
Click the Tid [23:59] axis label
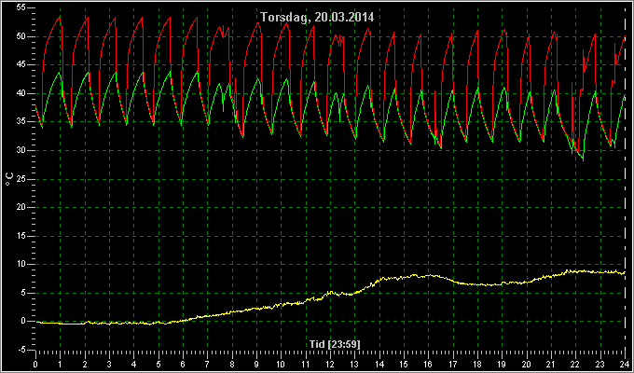pyautogui.click(x=335, y=344)
